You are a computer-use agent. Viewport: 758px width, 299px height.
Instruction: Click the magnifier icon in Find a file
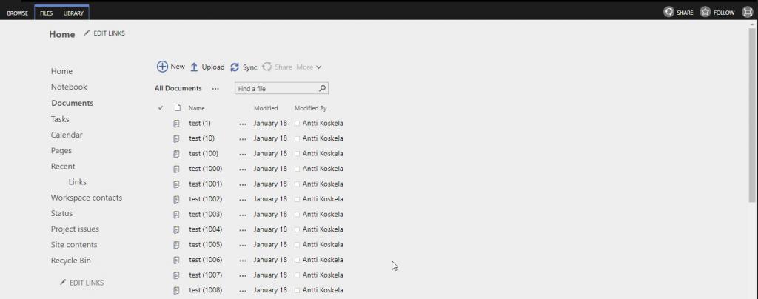point(322,88)
